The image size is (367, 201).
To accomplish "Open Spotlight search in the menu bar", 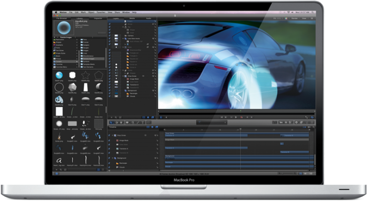I will (x=313, y=12).
